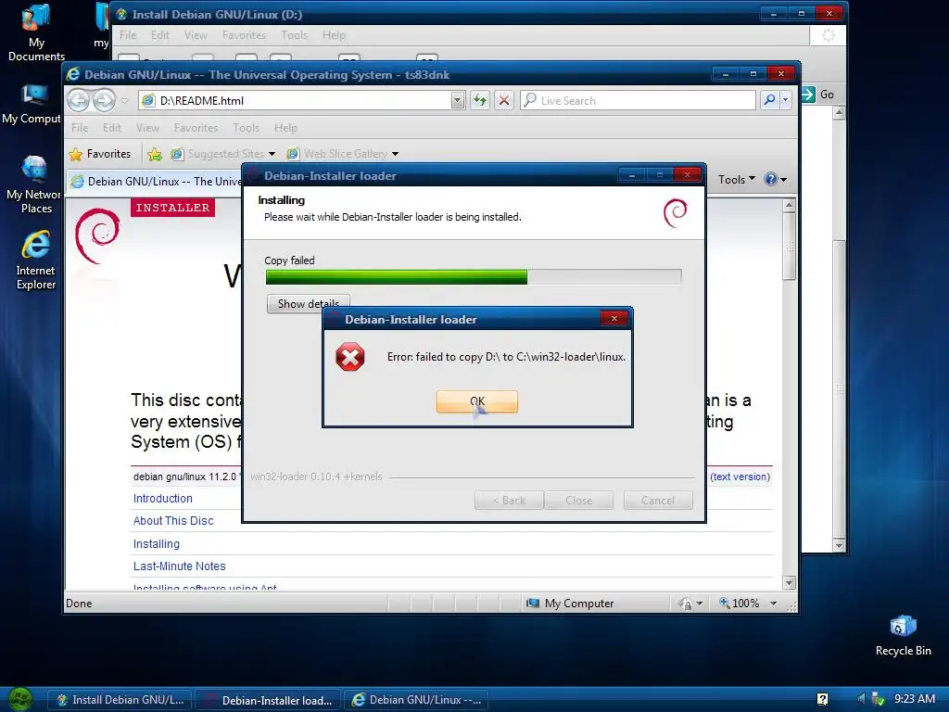Click the Last-Minute Notes link

pyautogui.click(x=179, y=566)
